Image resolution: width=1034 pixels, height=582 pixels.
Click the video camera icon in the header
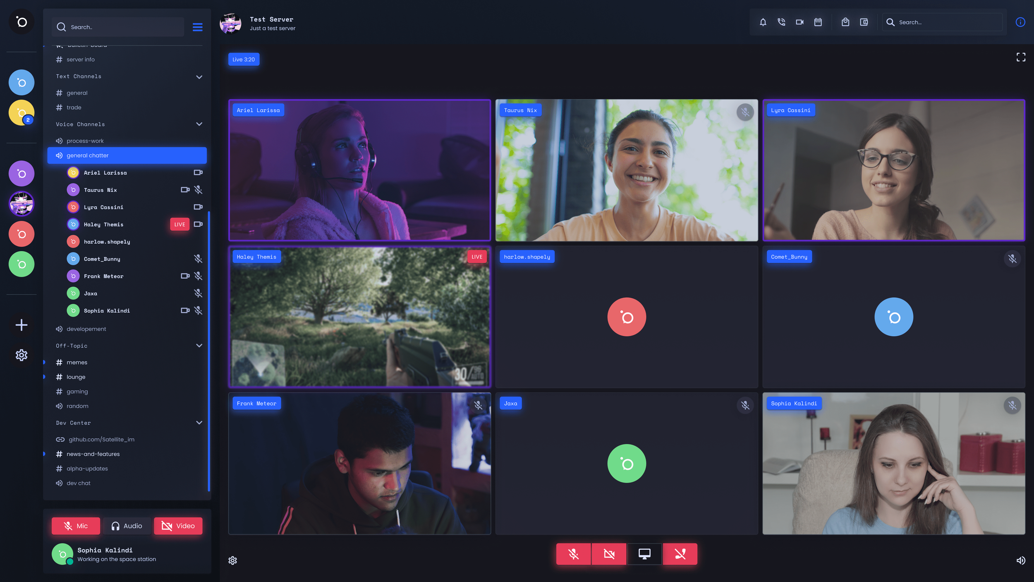799,22
